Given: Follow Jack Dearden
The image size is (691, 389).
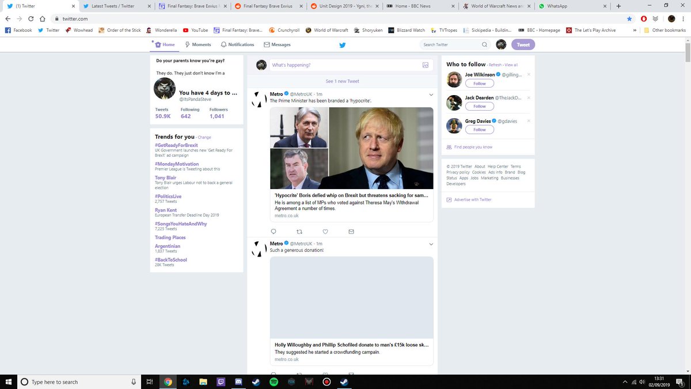Looking at the screenshot, I should [480, 106].
